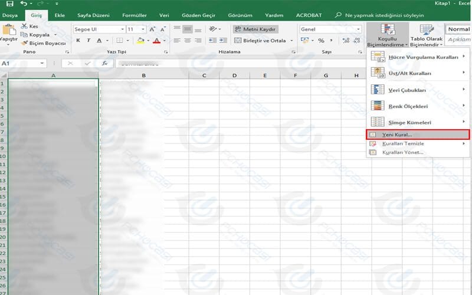Open the Segoe UI font name dropdown
The width and height of the screenshot is (472, 295).
pos(122,29)
